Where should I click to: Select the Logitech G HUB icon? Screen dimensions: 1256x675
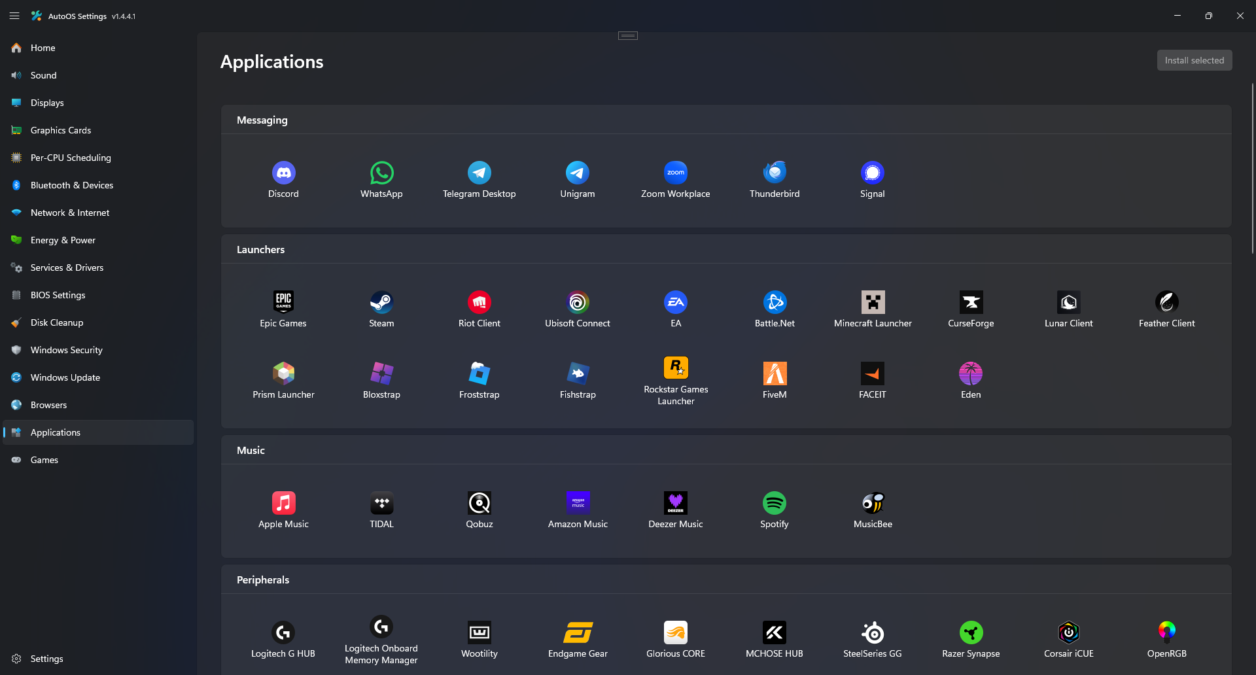[x=283, y=632]
